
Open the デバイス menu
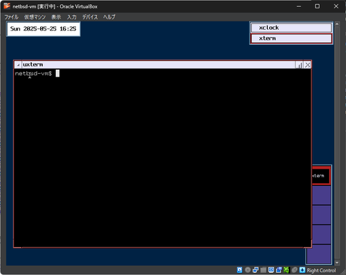(x=90, y=17)
